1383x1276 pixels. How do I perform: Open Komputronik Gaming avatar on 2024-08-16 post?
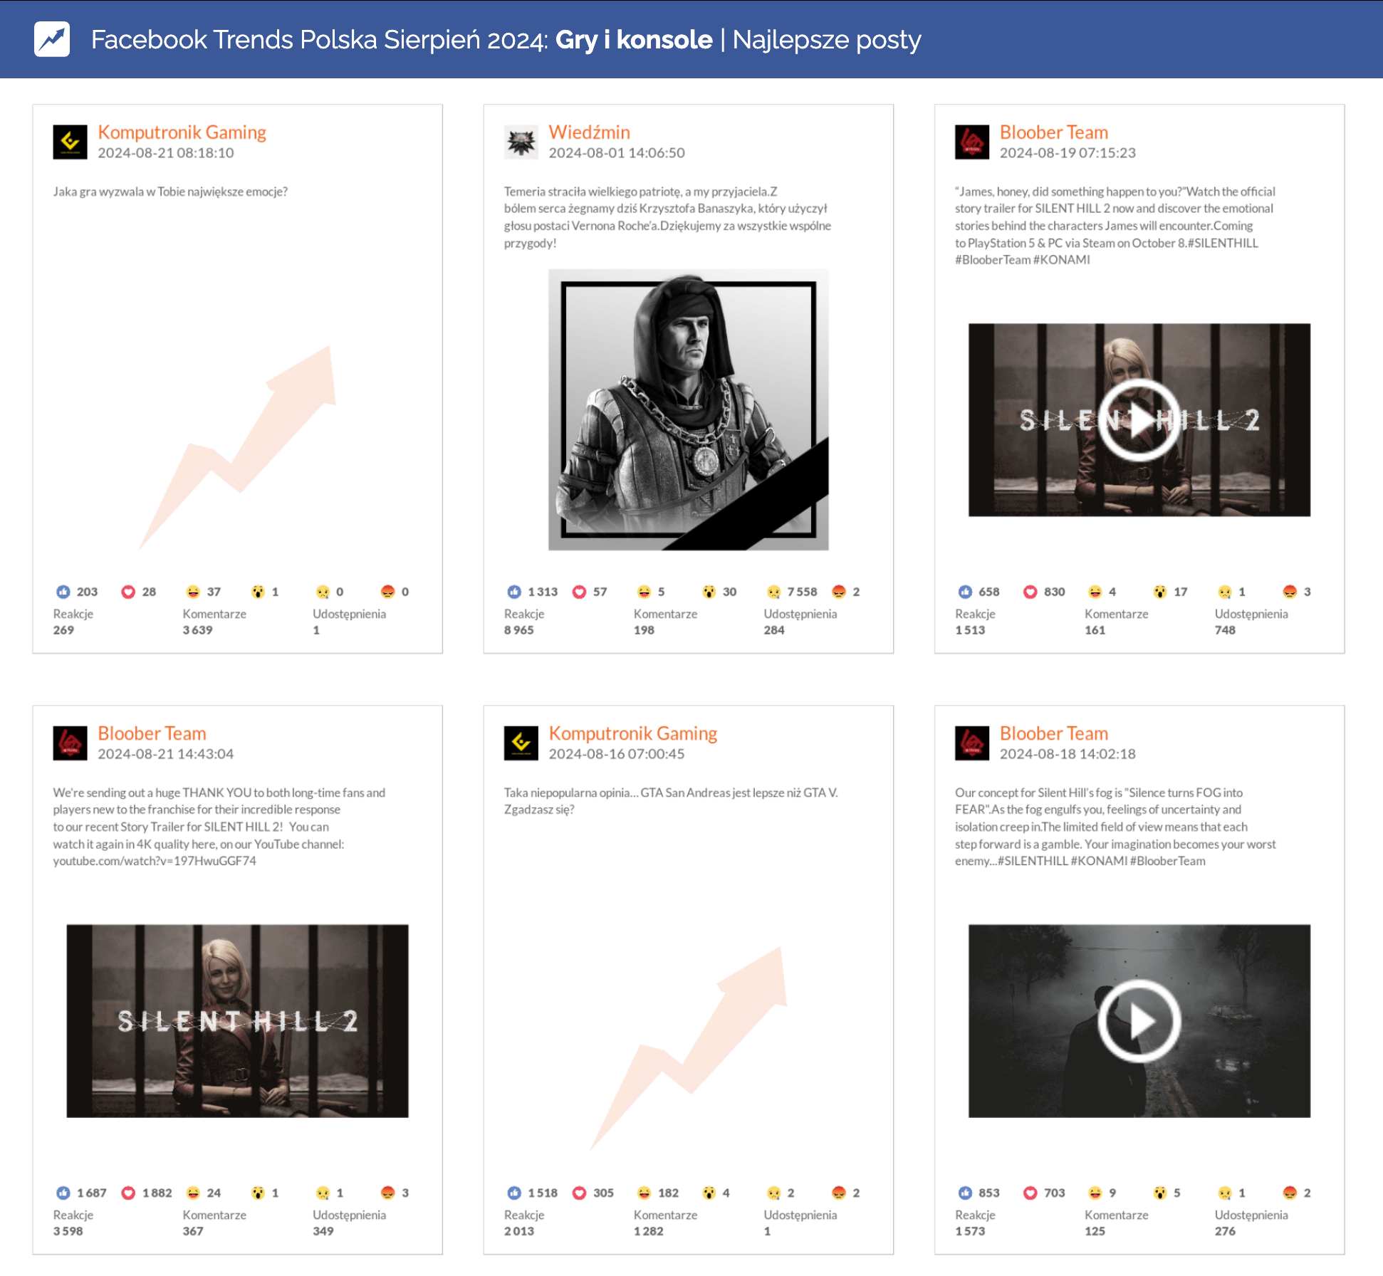[x=521, y=743]
